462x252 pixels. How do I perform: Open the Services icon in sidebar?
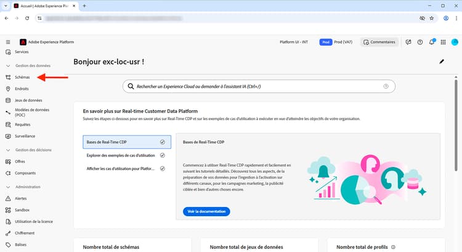(8, 52)
